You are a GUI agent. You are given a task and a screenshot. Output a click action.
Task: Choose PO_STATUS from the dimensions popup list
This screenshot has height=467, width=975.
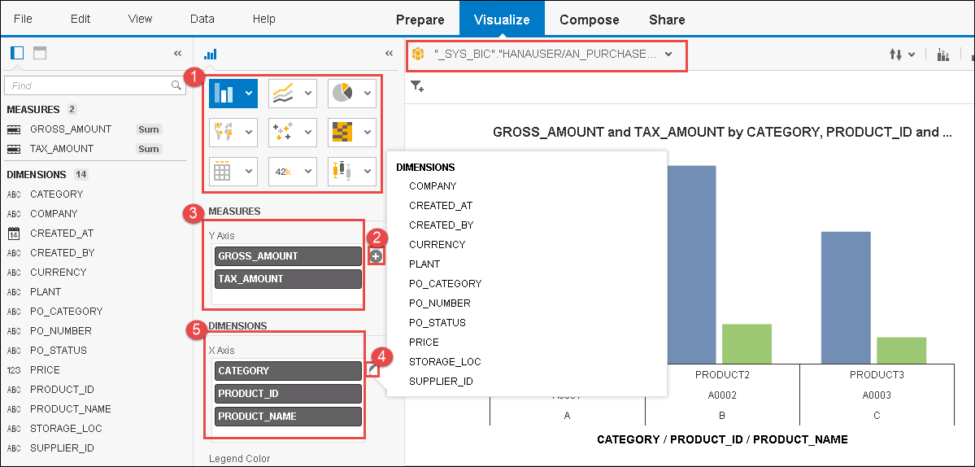point(437,323)
